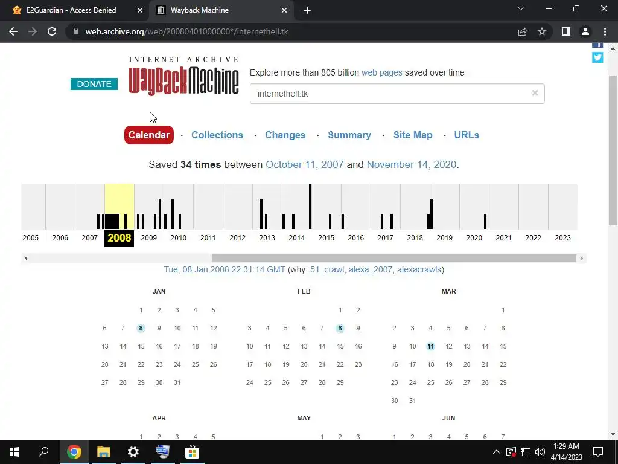Bookmark this page with star icon

[x=542, y=31]
